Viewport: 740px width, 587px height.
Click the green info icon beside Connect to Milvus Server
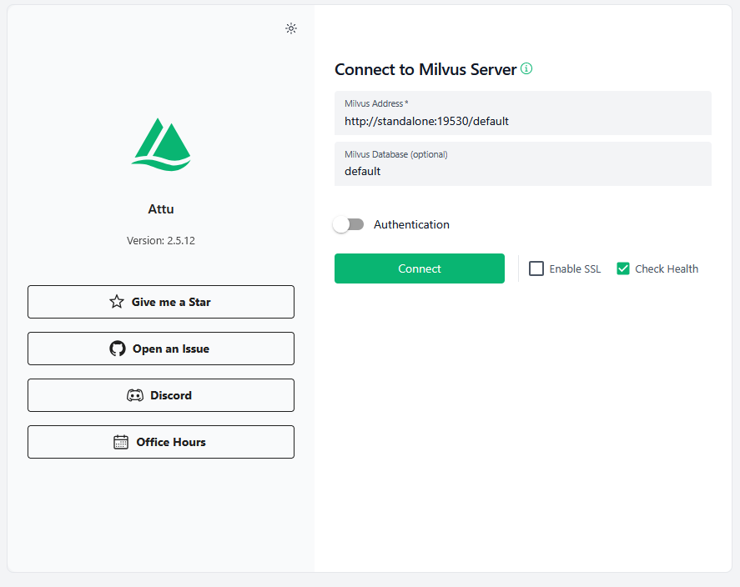coord(526,69)
